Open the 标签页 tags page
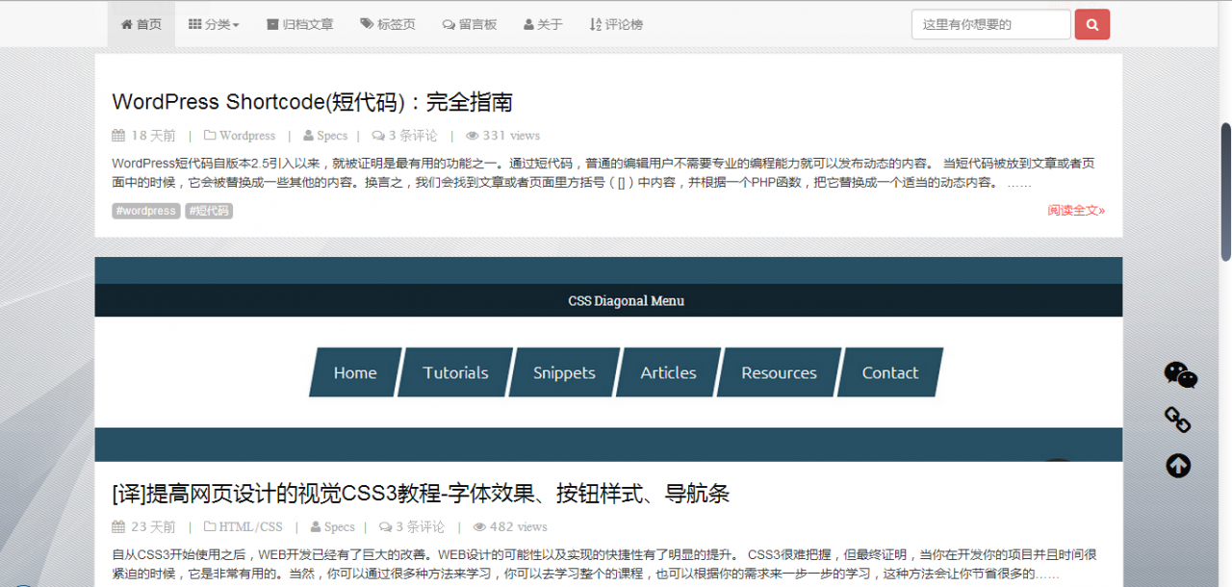The image size is (1232, 587). tap(388, 24)
